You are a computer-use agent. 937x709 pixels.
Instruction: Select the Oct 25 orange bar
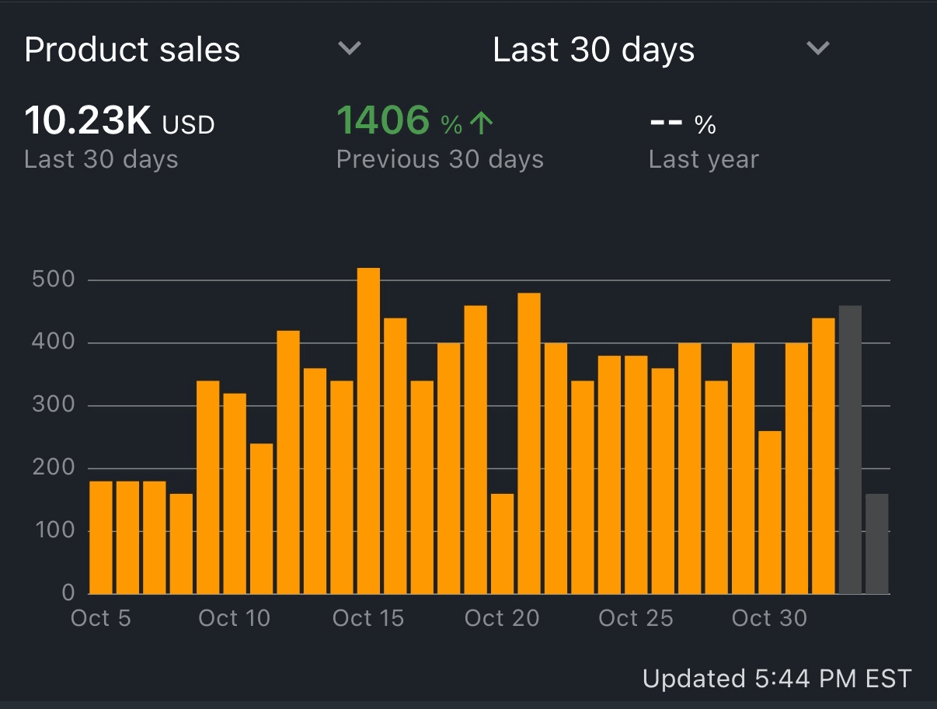click(636, 474)
